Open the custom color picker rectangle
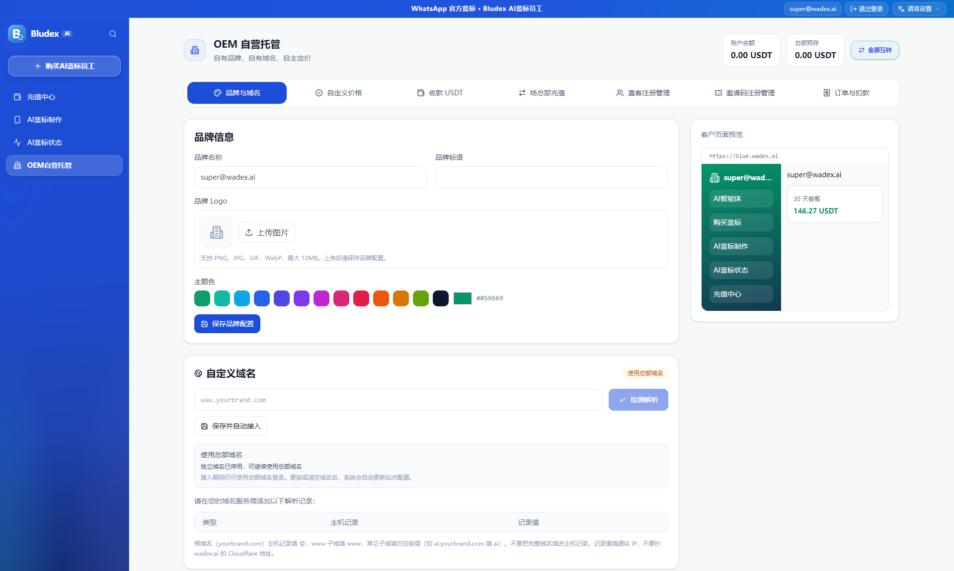The image size is (954, 571). [x=463, y=298]
